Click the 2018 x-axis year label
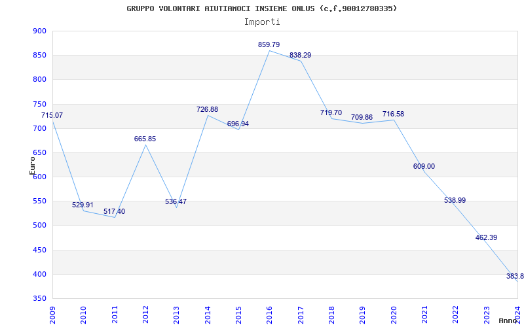The width and height of the screenshot is (524, 327). pyautogui.click(x=331, y=315)
